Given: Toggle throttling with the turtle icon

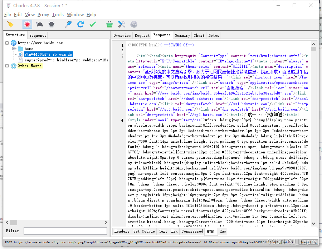Looking at the screenshot, I should [x=39, y=24].
